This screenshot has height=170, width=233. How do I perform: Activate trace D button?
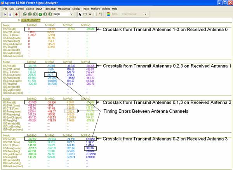[39, 14]
